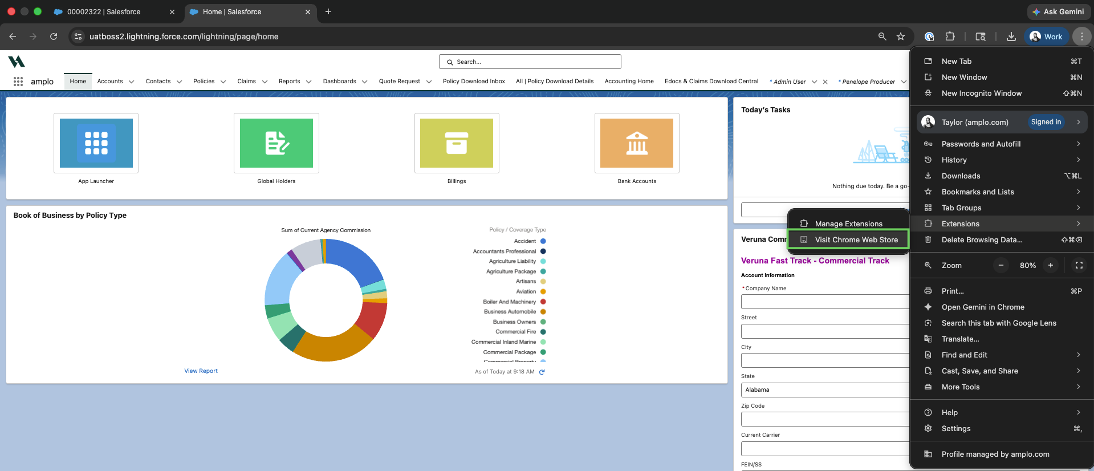The width and height of the screenshot is (1094, 471).
Task: Click the Salesforce search box
Action: tap(530, 62)
